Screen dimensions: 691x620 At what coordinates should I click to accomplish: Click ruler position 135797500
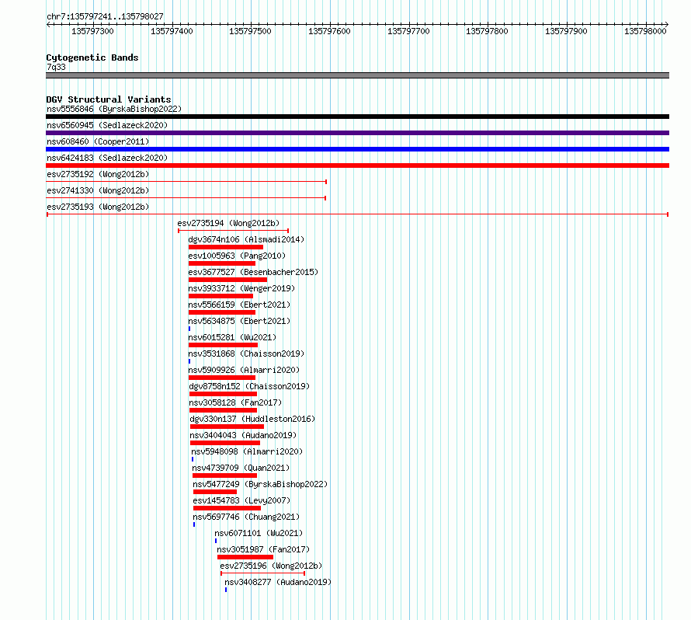[250, 31]
